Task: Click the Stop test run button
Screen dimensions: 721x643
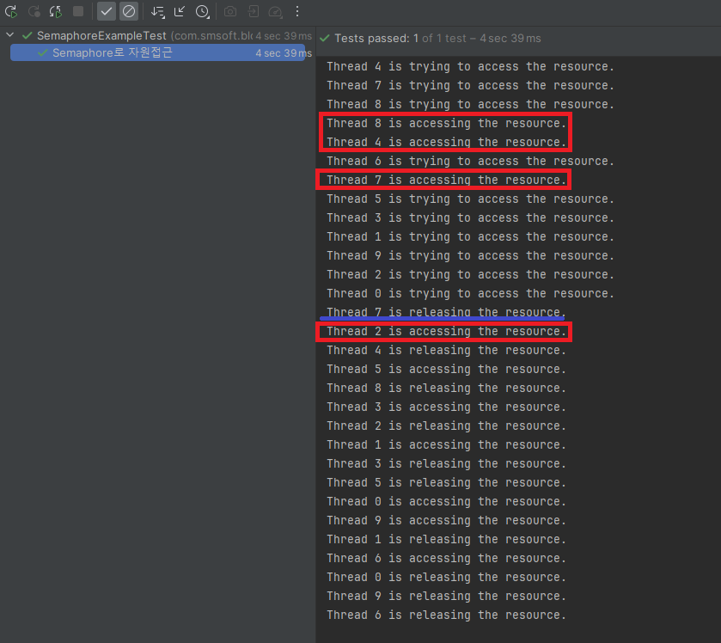Action: pyautogui.click(x=78, y=11)
